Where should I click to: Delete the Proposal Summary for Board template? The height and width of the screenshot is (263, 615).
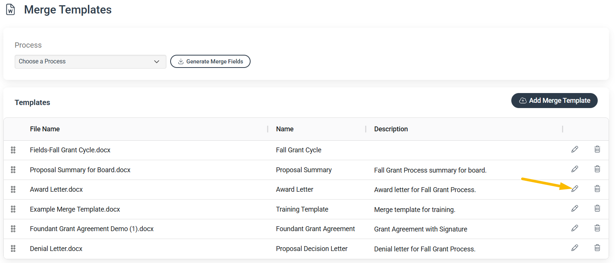597,169
